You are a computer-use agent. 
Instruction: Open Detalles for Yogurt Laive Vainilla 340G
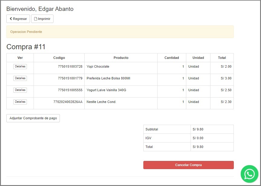pos(20,90)
